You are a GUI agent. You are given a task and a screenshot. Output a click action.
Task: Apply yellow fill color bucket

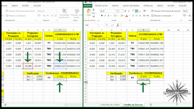click(122, 15)
